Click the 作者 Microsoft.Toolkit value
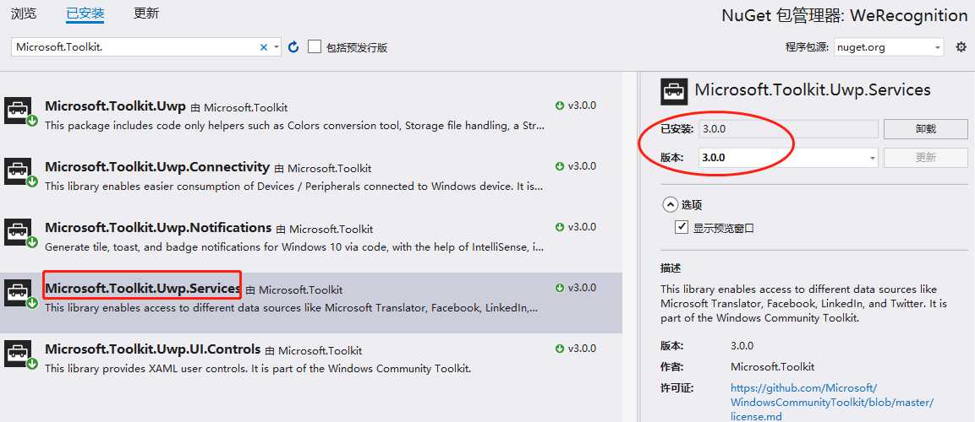Screen dimensions: 975x422 (772, 367)
